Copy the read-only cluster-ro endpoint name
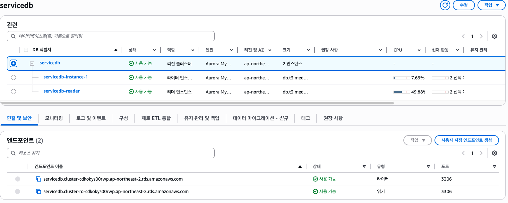 [39, 191]
